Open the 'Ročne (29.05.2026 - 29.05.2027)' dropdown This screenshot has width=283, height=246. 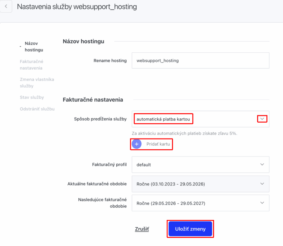[x=195, y=203]
